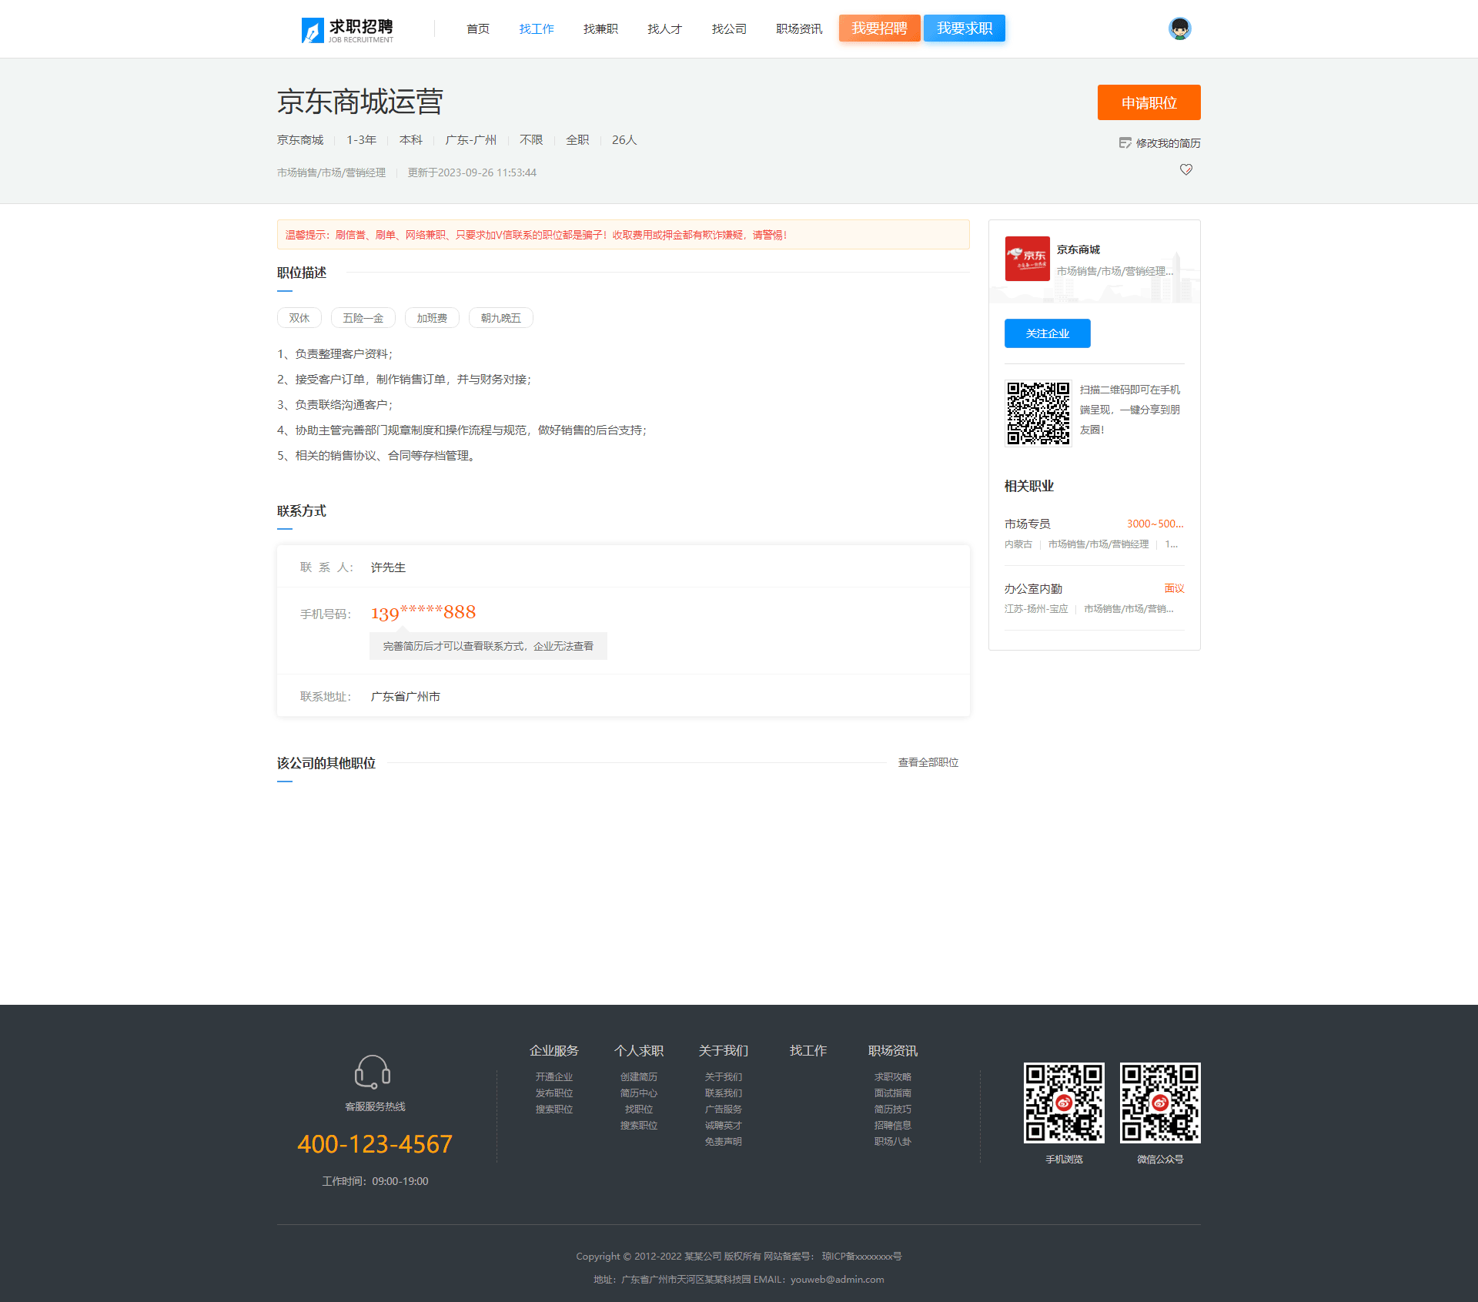
Task: Click the heart favorite icon
Action: tap(1186, 169)
